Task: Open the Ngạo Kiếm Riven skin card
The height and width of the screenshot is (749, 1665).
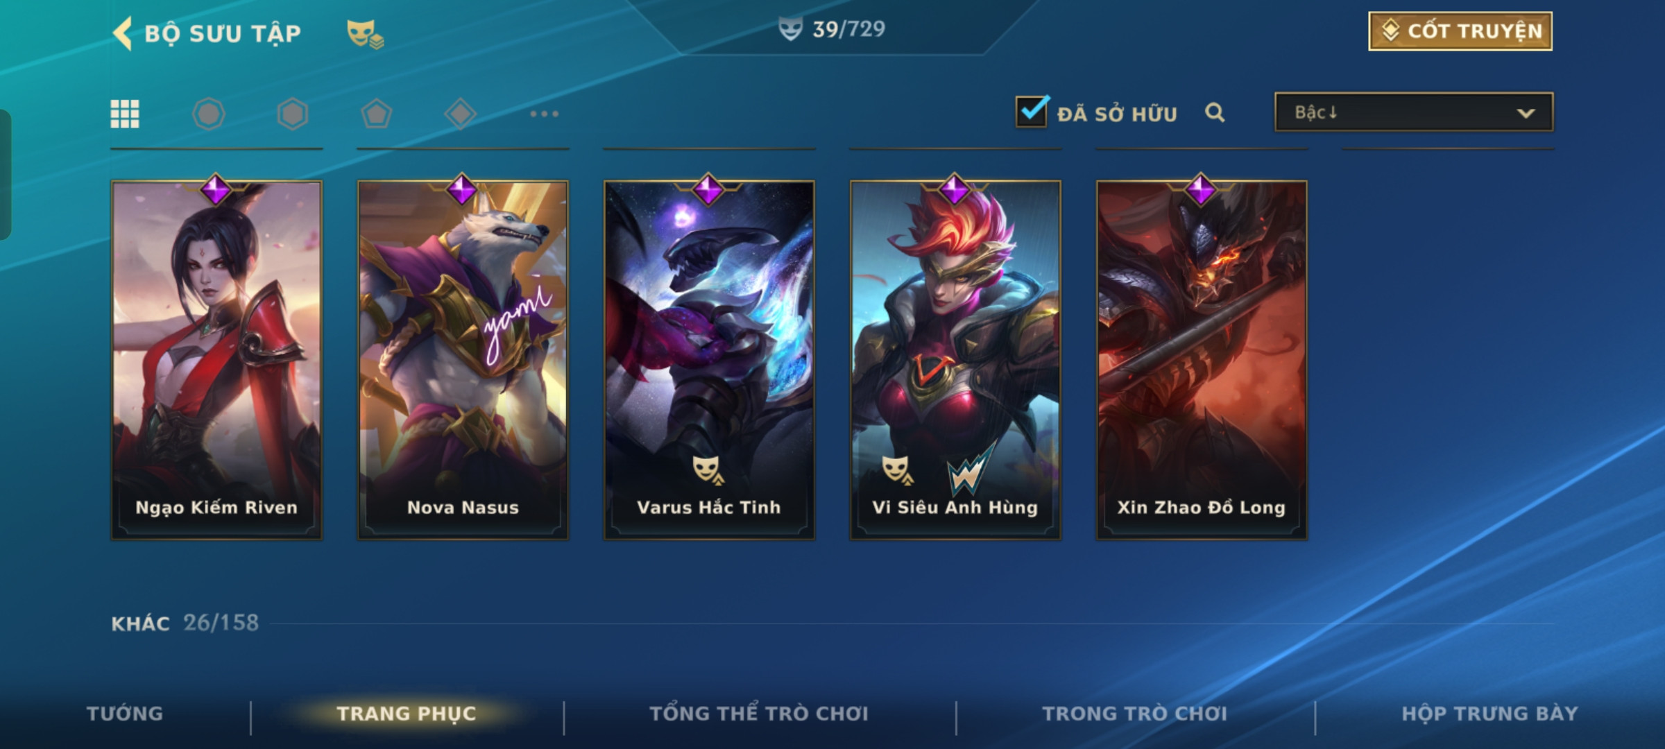Action: [x=216, y=360]
